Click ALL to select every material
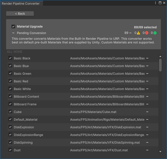The height and width of the screenshot is (159, 167). click(x=9, y=52)
